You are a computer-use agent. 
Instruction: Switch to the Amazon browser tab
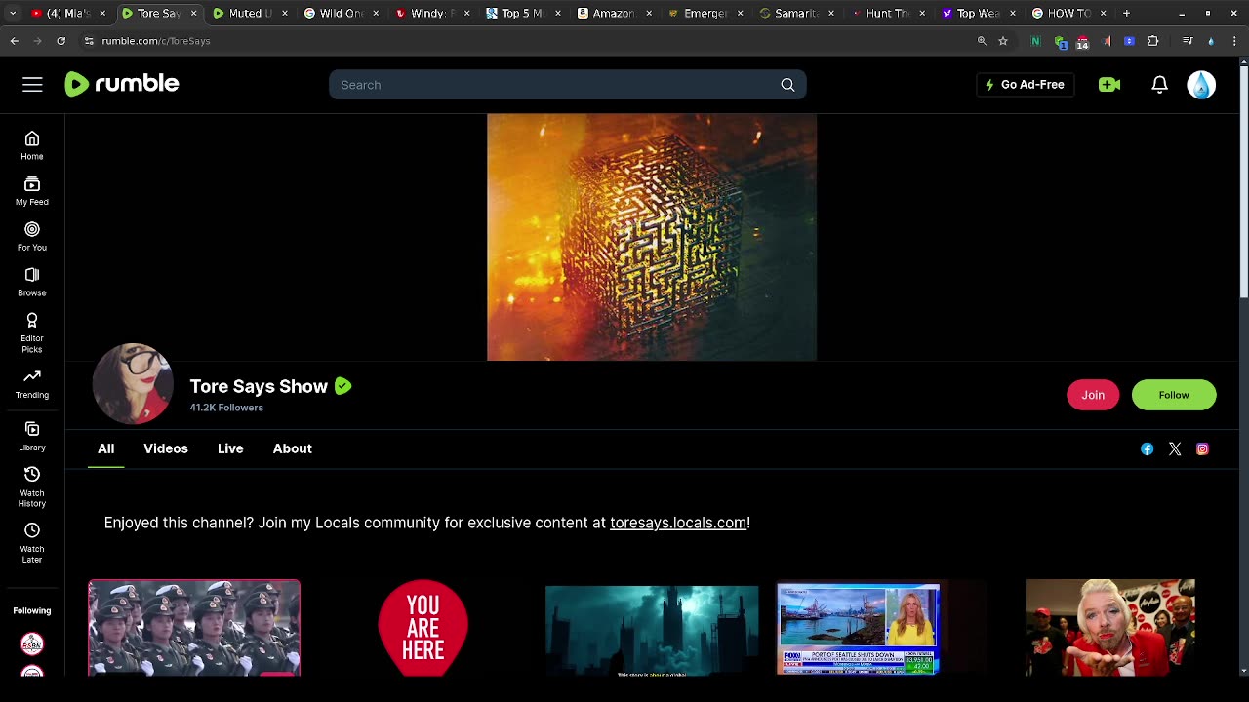coord(615,14)
